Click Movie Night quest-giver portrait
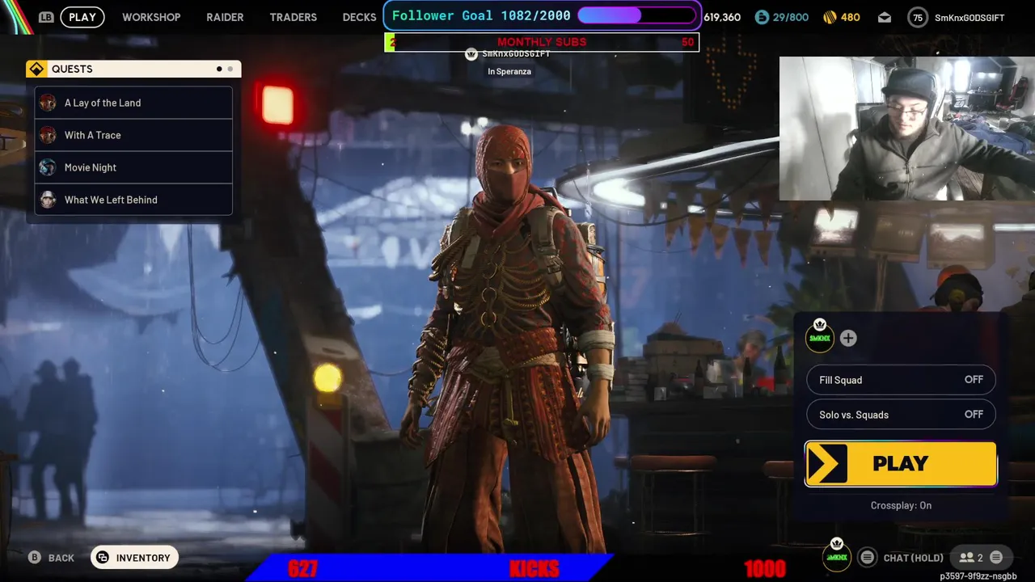Screen dimensions: 1035x582 48,167
